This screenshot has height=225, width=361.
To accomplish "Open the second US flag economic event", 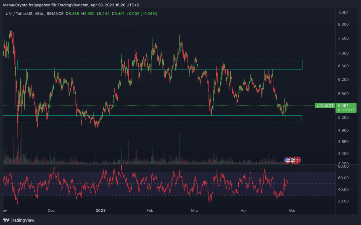I will pos(292,160).
